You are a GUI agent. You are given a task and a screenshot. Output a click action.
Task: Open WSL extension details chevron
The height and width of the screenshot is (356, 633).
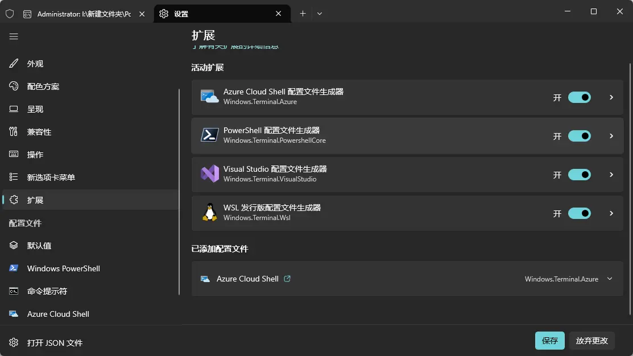(x=611, y=213)
